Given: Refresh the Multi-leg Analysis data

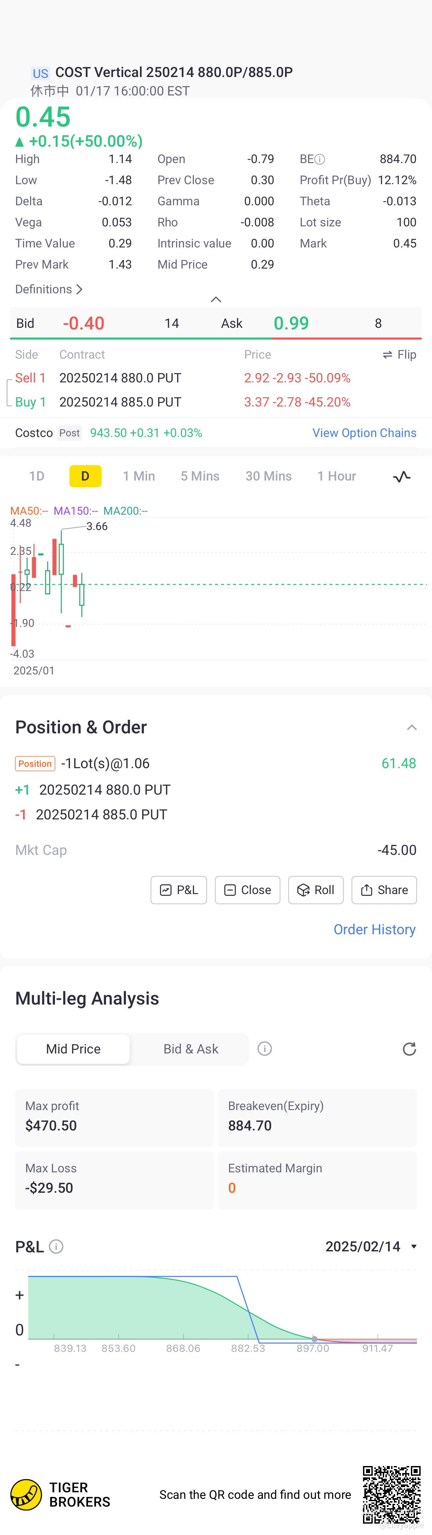Looking at the screenshot, I should 409,1049.
